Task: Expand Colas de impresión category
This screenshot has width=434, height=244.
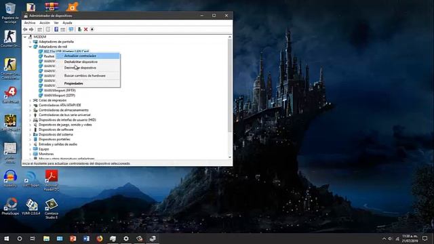Action: coord(30,100)
